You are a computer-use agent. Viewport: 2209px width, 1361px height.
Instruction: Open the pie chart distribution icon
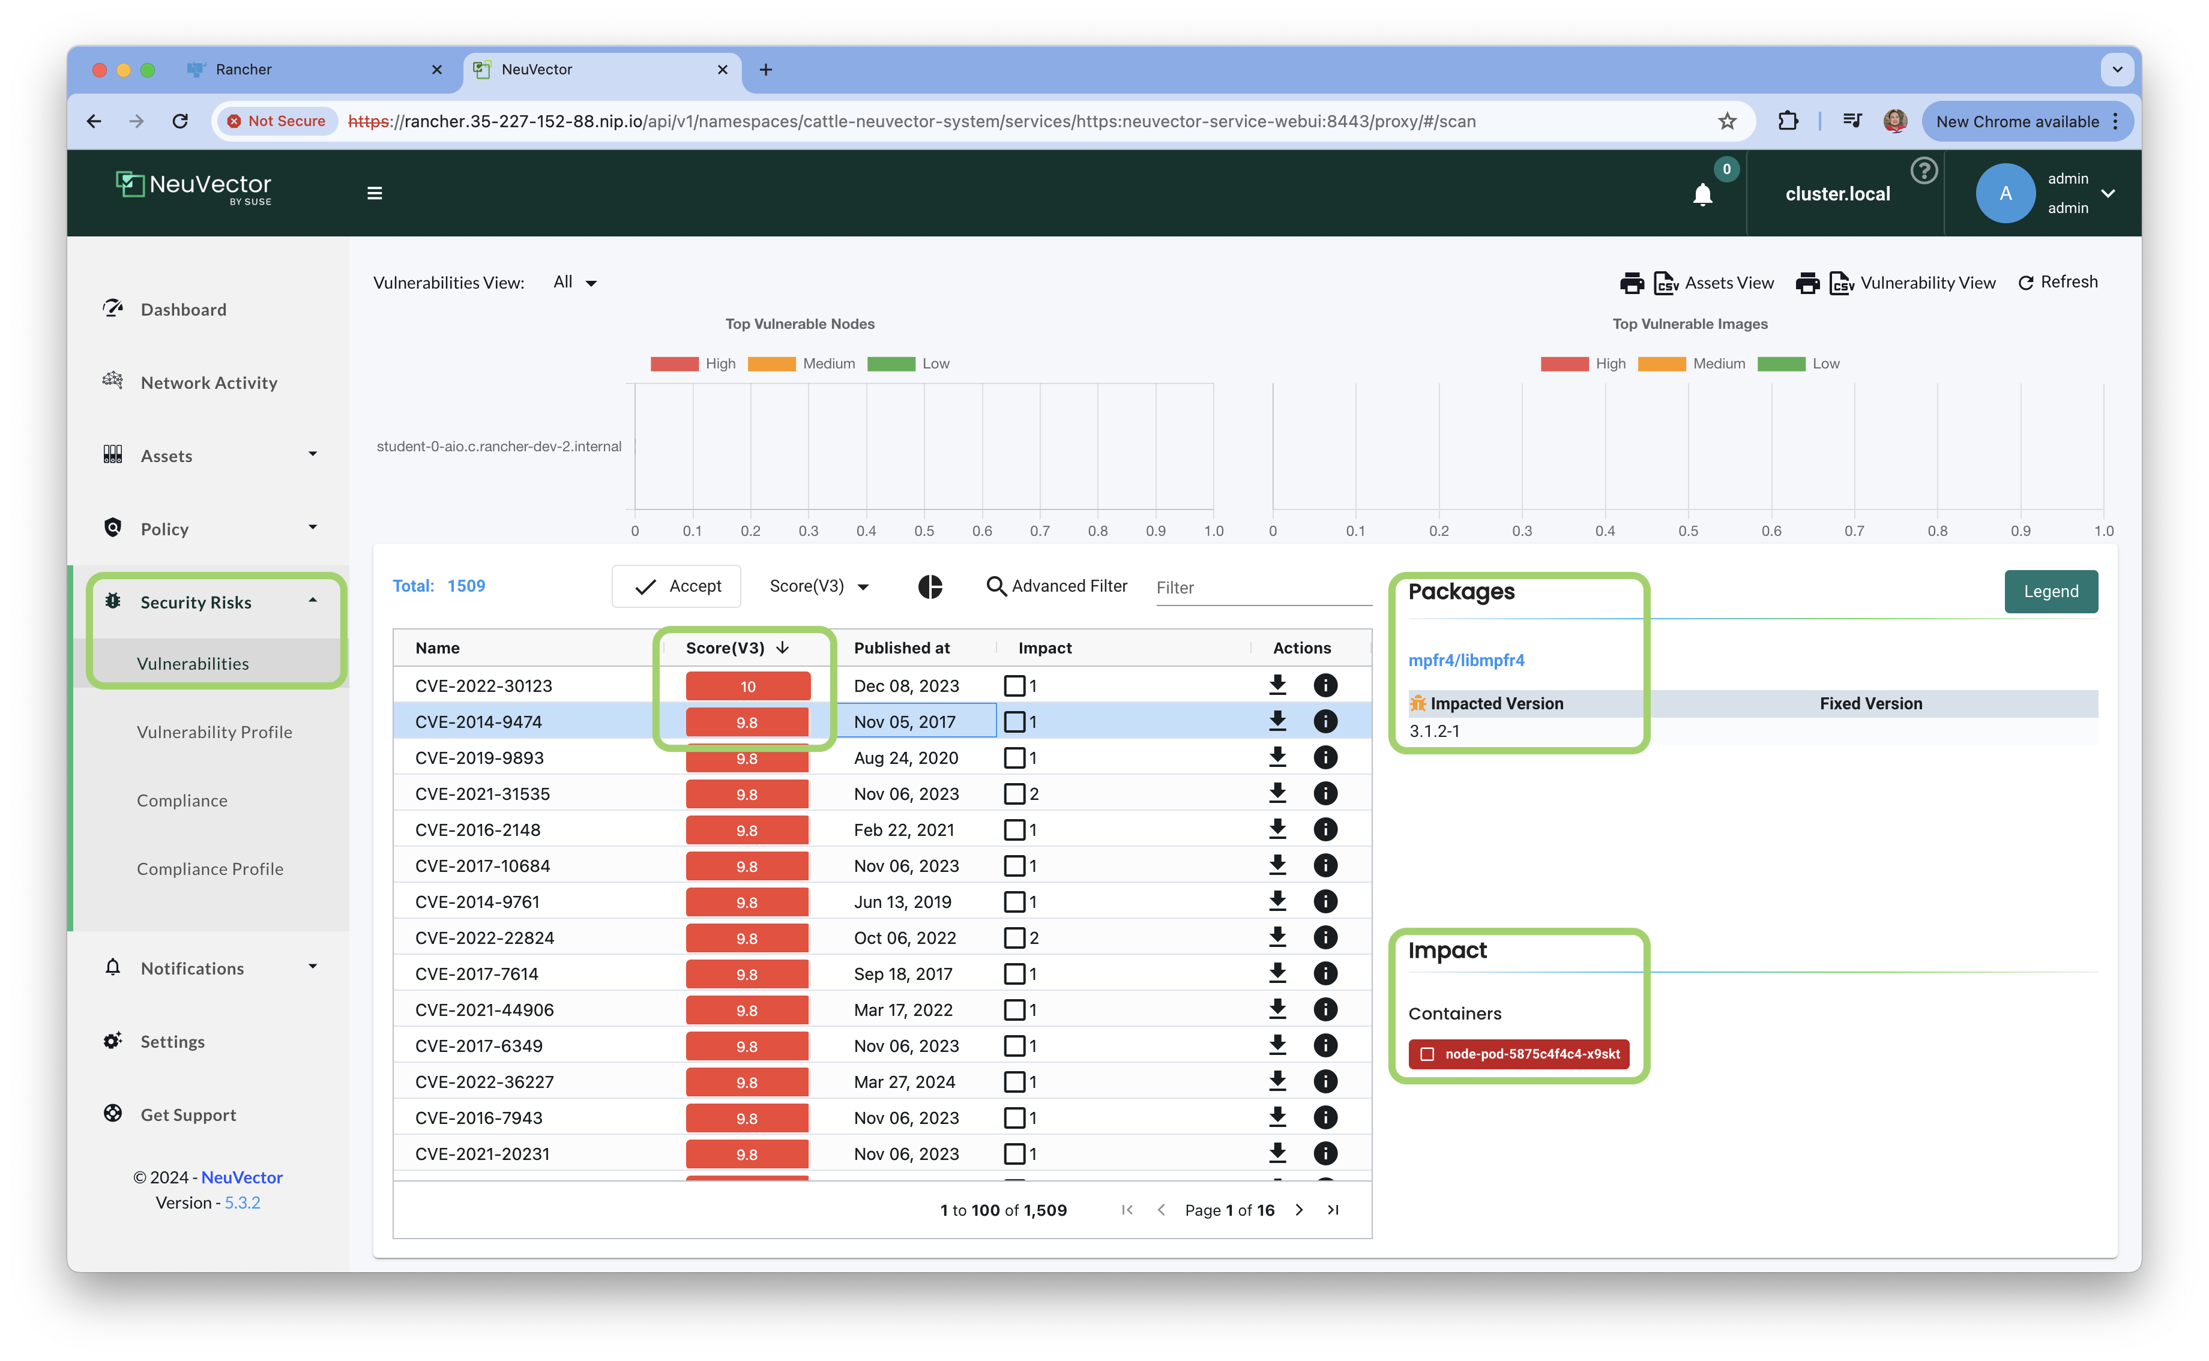click(930, 587)
